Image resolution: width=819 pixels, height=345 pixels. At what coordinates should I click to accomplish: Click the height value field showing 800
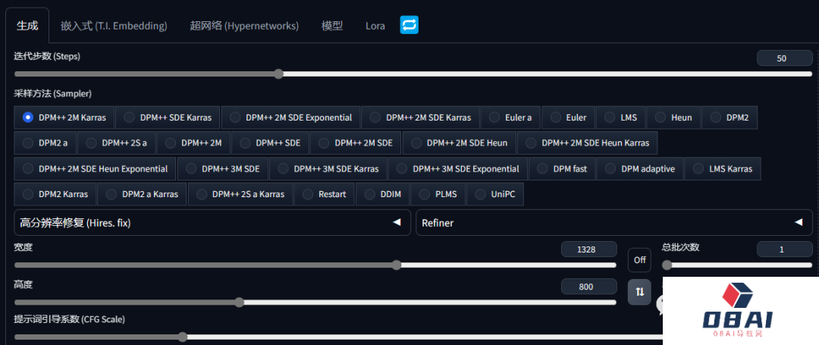click(588, 287)
